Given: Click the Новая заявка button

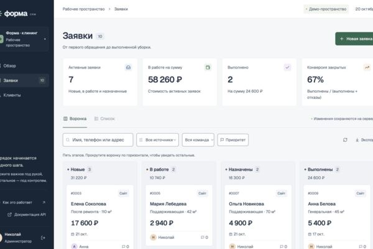Looking at the screenshot, I should pos(354,39).
